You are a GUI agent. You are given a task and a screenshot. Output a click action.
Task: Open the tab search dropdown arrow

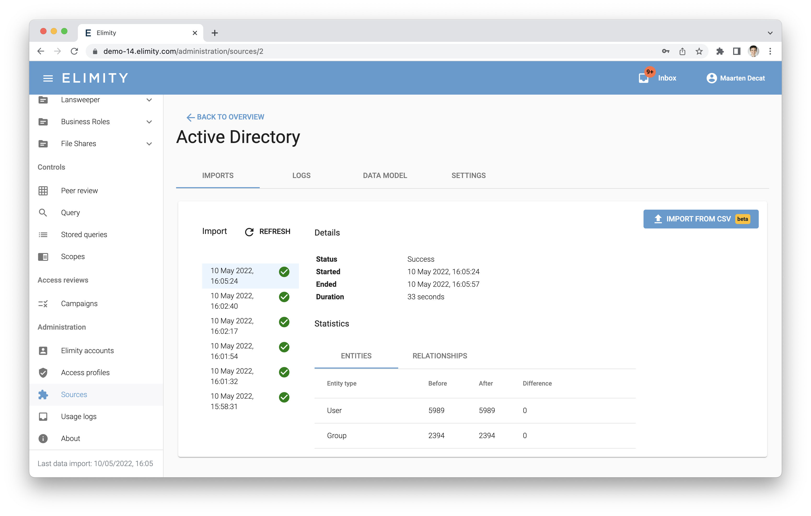pos(770,33)
